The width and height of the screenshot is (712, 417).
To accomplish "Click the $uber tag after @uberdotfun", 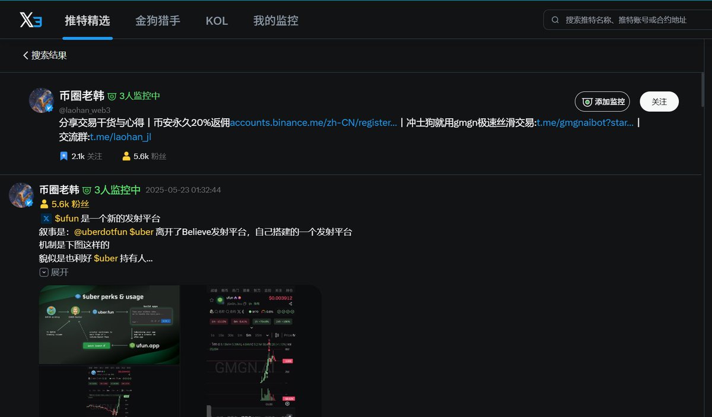I will click(x=142, y=232).
